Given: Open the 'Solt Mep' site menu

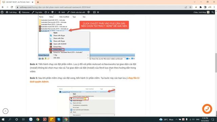Looking at the screenshot, I should (x=11, y=12).
